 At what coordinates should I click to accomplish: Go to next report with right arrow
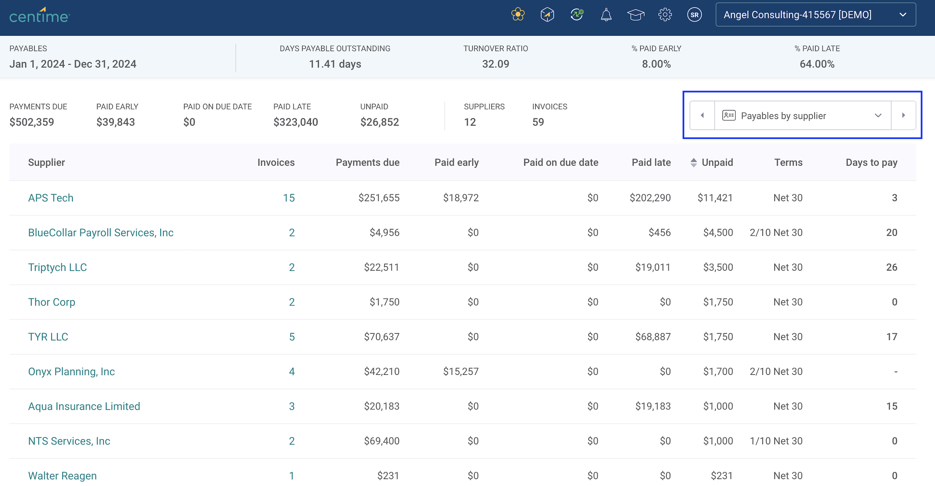pos(903,115)
